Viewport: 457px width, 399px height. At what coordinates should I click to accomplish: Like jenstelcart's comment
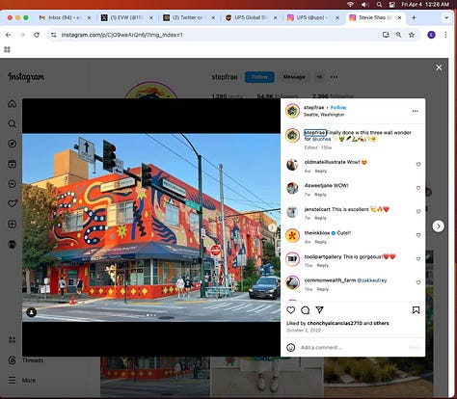[418, 211]
